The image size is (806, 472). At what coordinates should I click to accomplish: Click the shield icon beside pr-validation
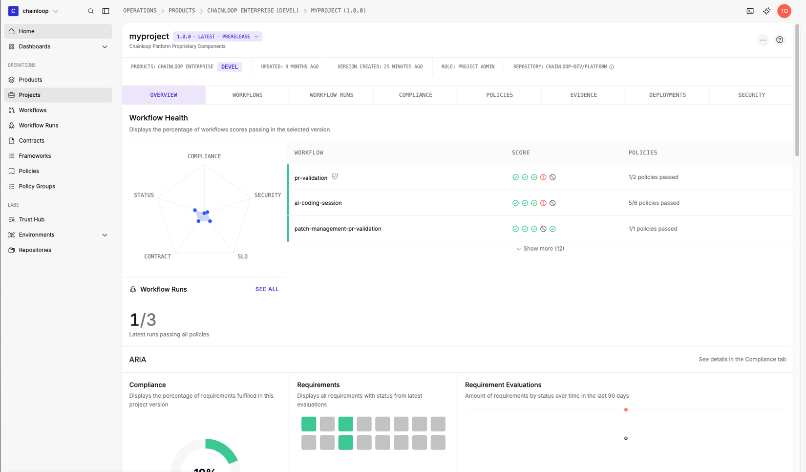click(x=335, y=177)
